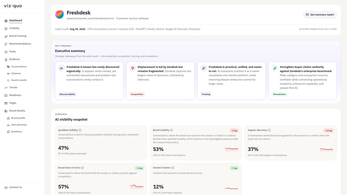Open the Citations submenu item
Viewport: 347px width, 195px height.
click(x=16, y=73)
